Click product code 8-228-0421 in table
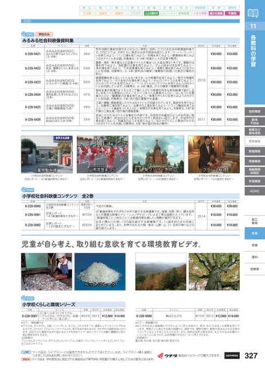Image resolution: width=265 pixels, height=370 pixels. click(33, 54)
